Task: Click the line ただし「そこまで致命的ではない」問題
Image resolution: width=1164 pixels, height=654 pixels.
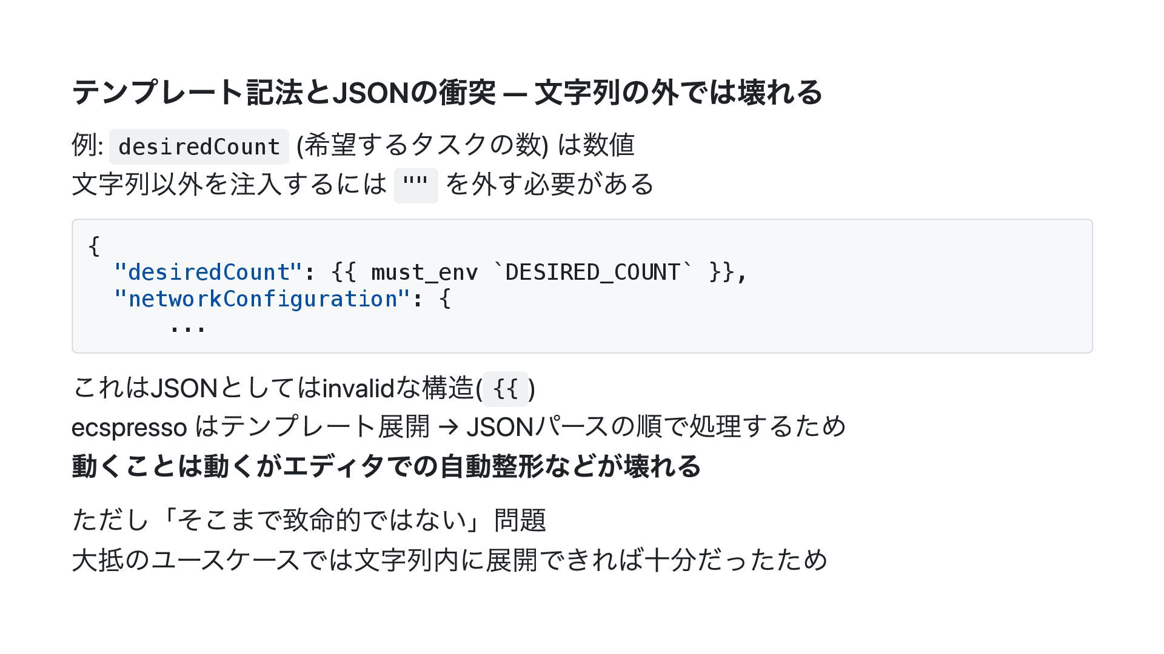Action: coord(309,520)
